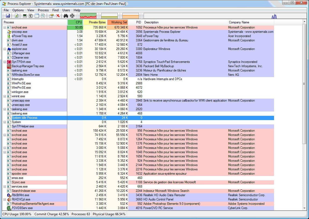Click the CCleaner.exe generic window icon
This screenshot has width=309, height=219.
[9, 58]
